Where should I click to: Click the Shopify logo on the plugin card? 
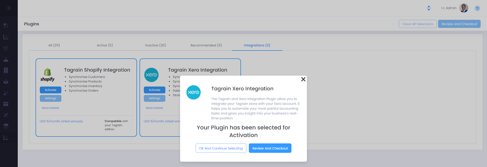click(x=47, y=75)
